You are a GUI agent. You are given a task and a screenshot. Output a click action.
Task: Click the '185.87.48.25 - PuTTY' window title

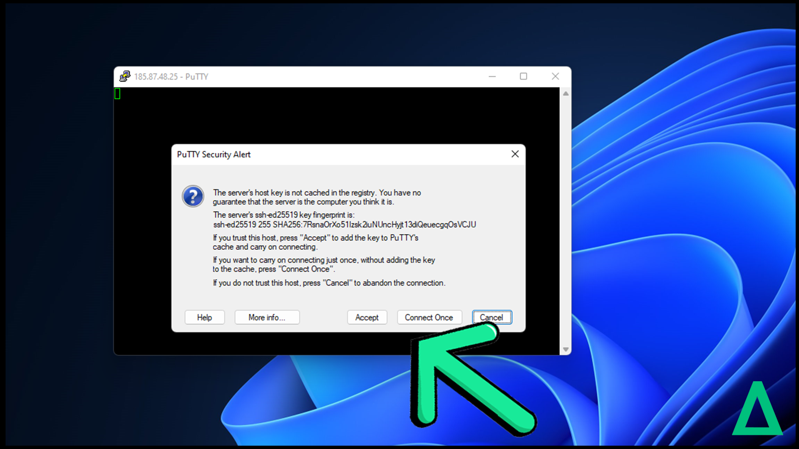tap(171, 76)
